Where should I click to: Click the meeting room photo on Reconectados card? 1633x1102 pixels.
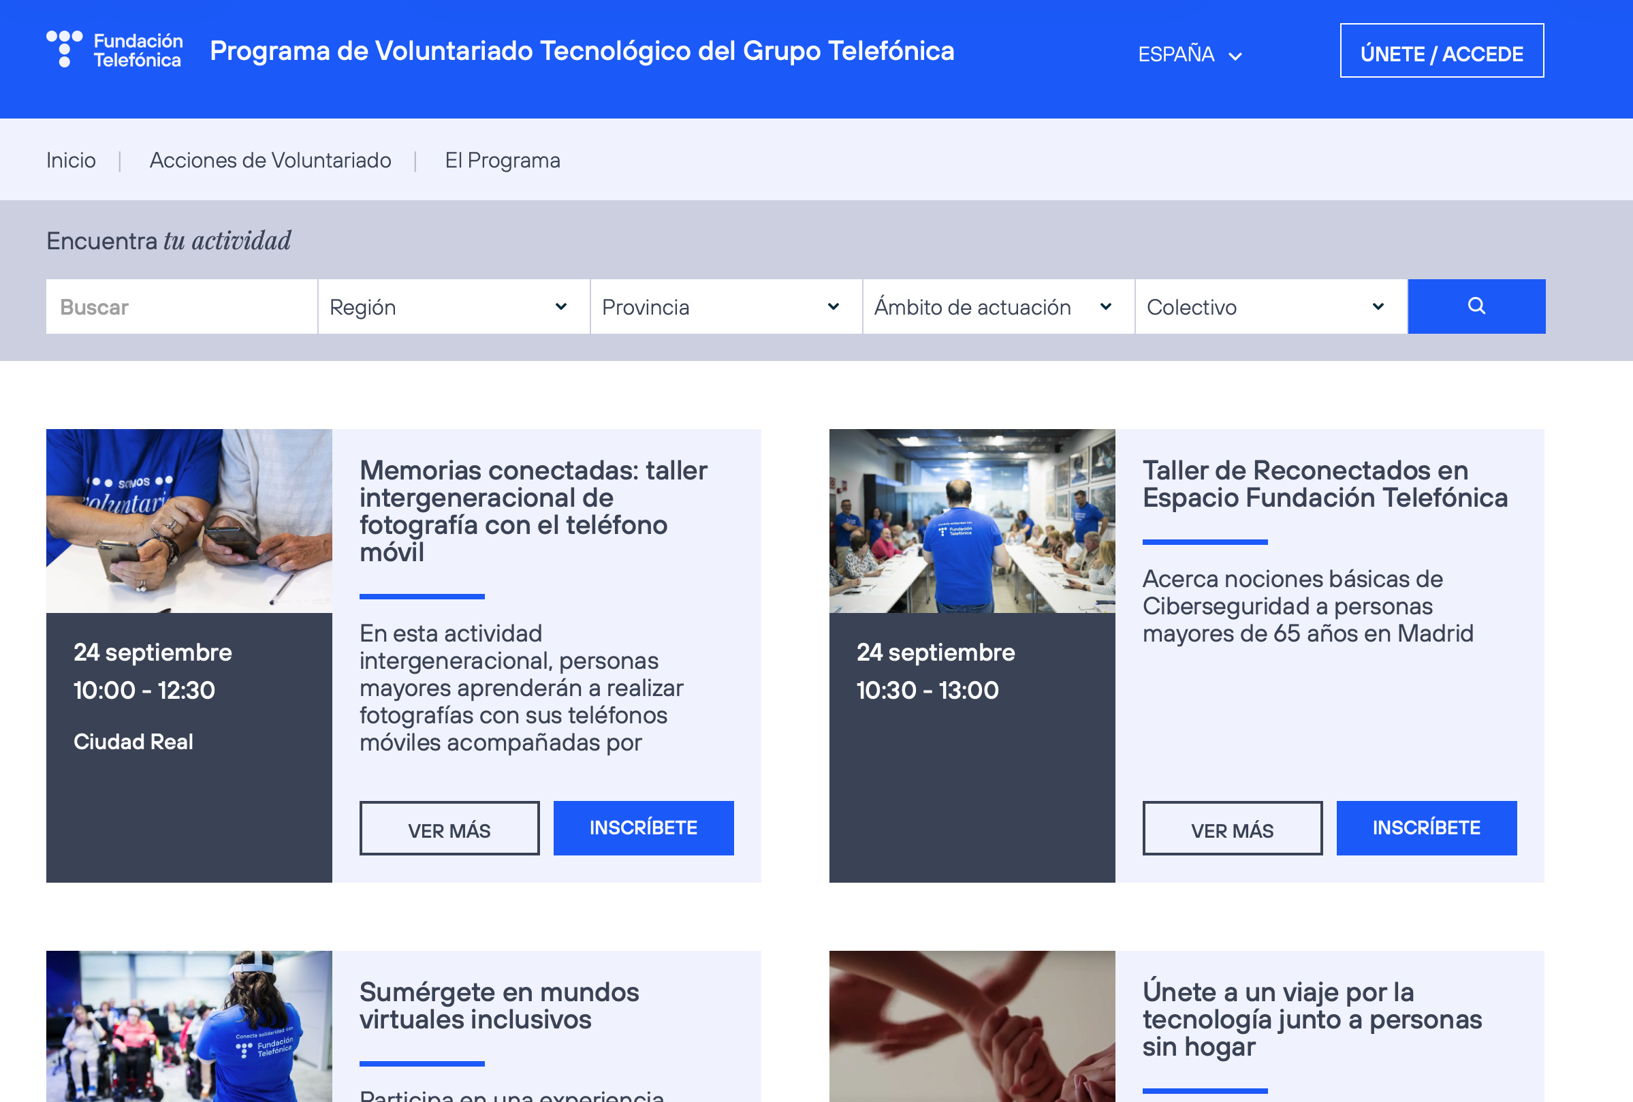tap(972, 521)
